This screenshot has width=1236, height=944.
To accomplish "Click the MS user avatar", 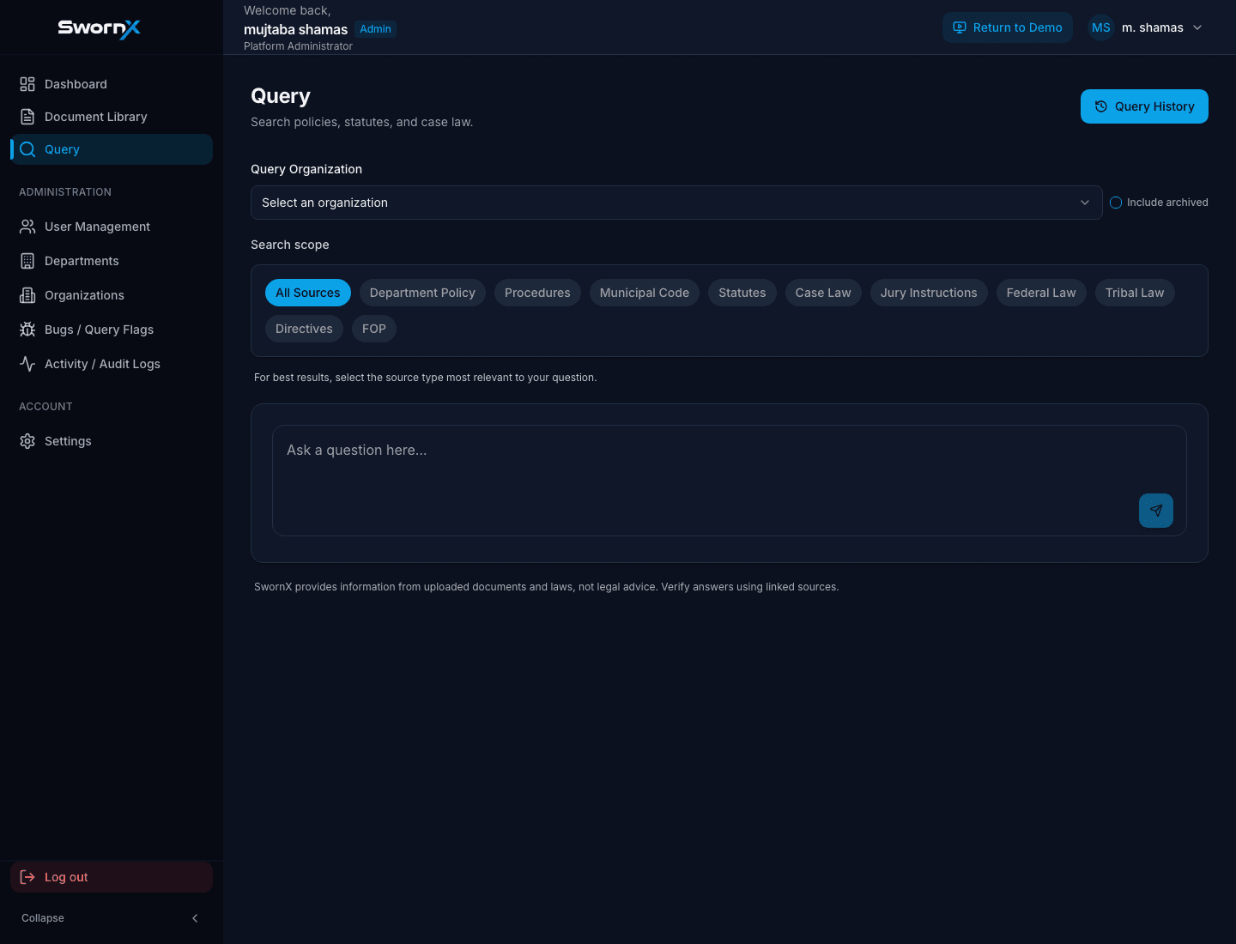I will [1101, 27].
